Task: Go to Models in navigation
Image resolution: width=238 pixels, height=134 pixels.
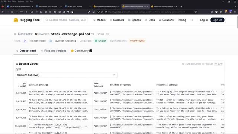Action: 99,20
